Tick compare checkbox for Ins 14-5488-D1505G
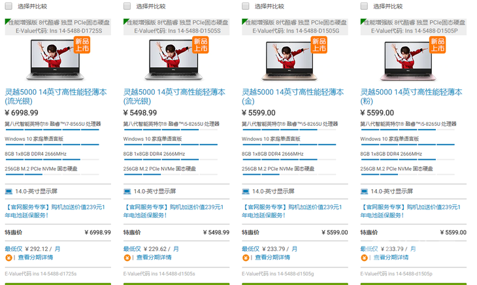The image size is (477, 285). (x=246, y=6)
